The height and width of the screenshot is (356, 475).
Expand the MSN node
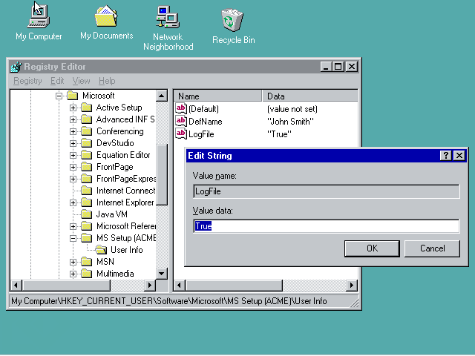[73, 262]
